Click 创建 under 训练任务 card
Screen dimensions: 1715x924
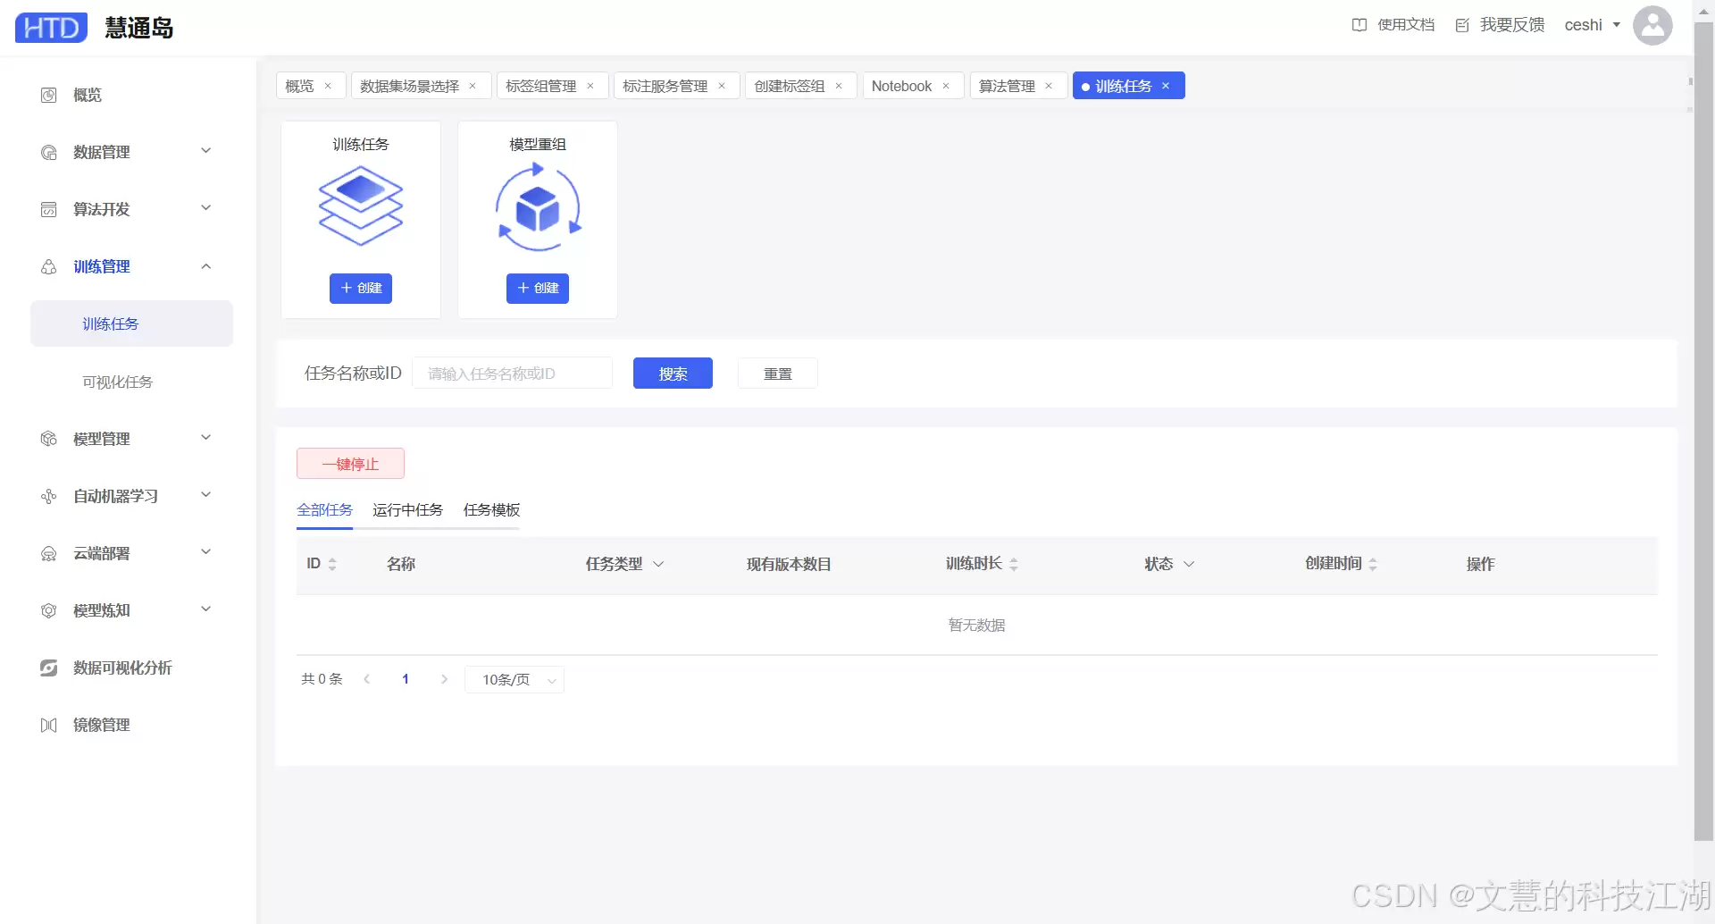point(361,288)
